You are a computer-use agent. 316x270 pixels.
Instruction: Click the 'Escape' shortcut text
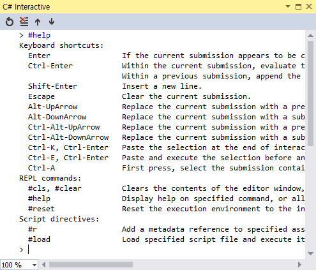pyautogui.click(x=41, y=96)
